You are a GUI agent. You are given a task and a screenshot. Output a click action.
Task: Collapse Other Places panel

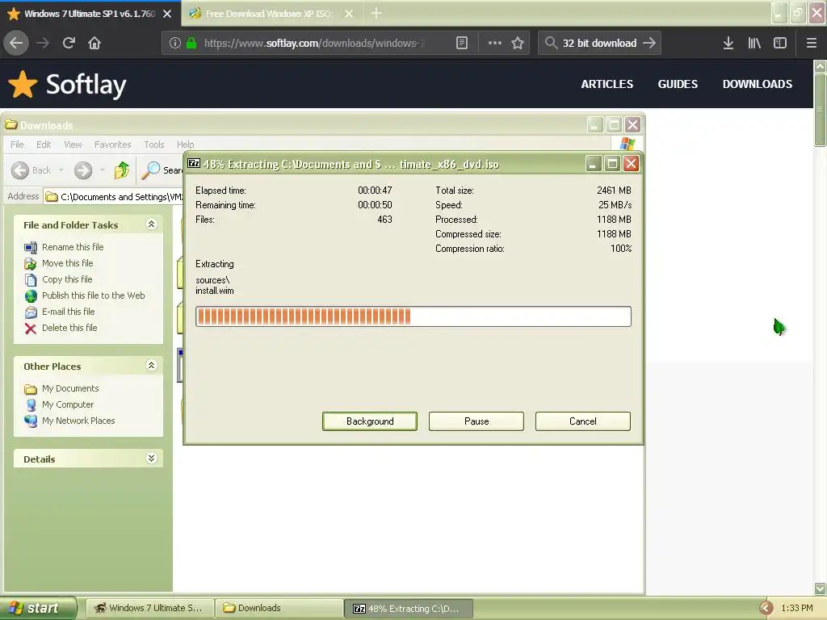click(x=151, y=366)
